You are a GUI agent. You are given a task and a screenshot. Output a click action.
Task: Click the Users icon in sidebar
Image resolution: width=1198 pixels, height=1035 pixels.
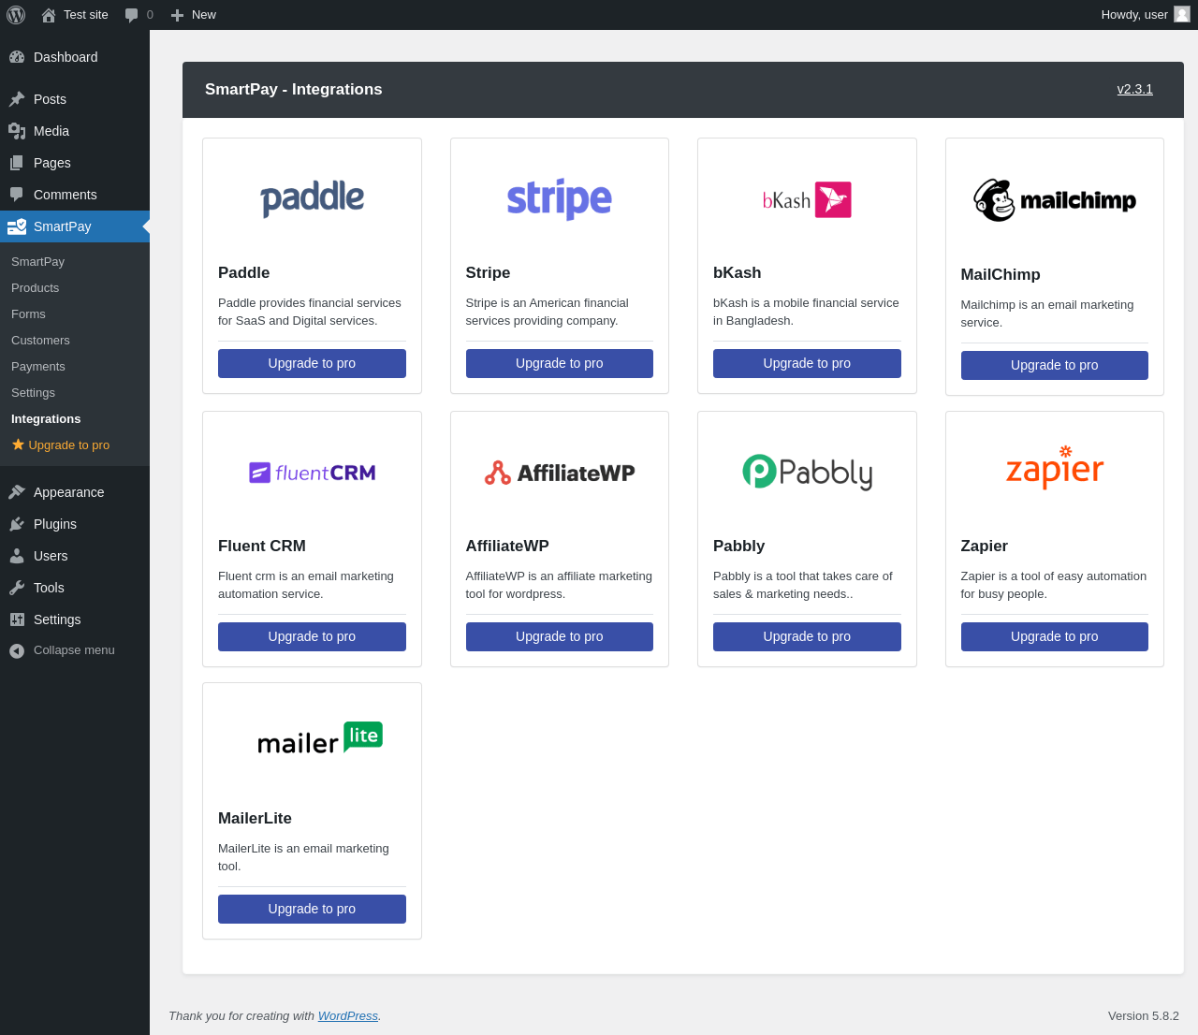coord(17,556)
